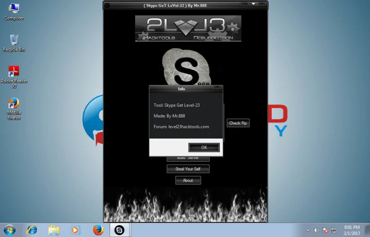Screen dimensions: 370x237
Task: Open the Action Center flag icon
Action: tap(325, 230)
